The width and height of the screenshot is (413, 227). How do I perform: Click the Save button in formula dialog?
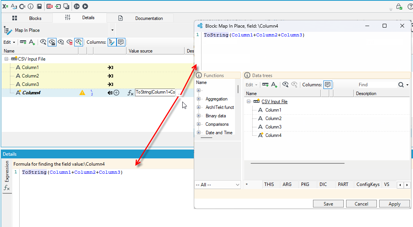tap(328, 204)
